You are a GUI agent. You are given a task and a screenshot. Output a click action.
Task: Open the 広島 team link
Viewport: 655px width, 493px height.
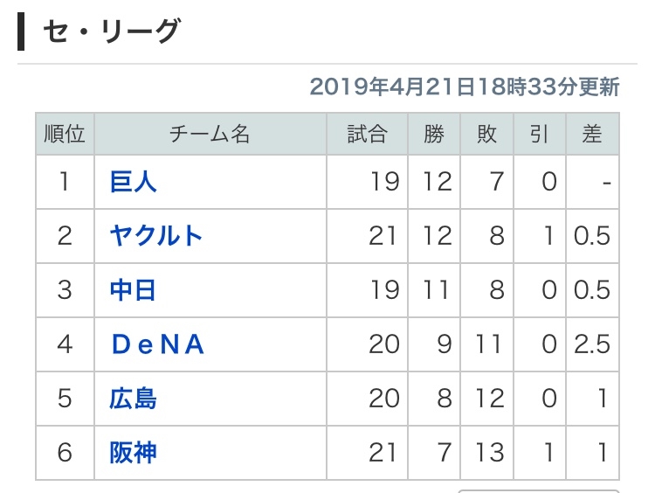(x=133, y=399)
